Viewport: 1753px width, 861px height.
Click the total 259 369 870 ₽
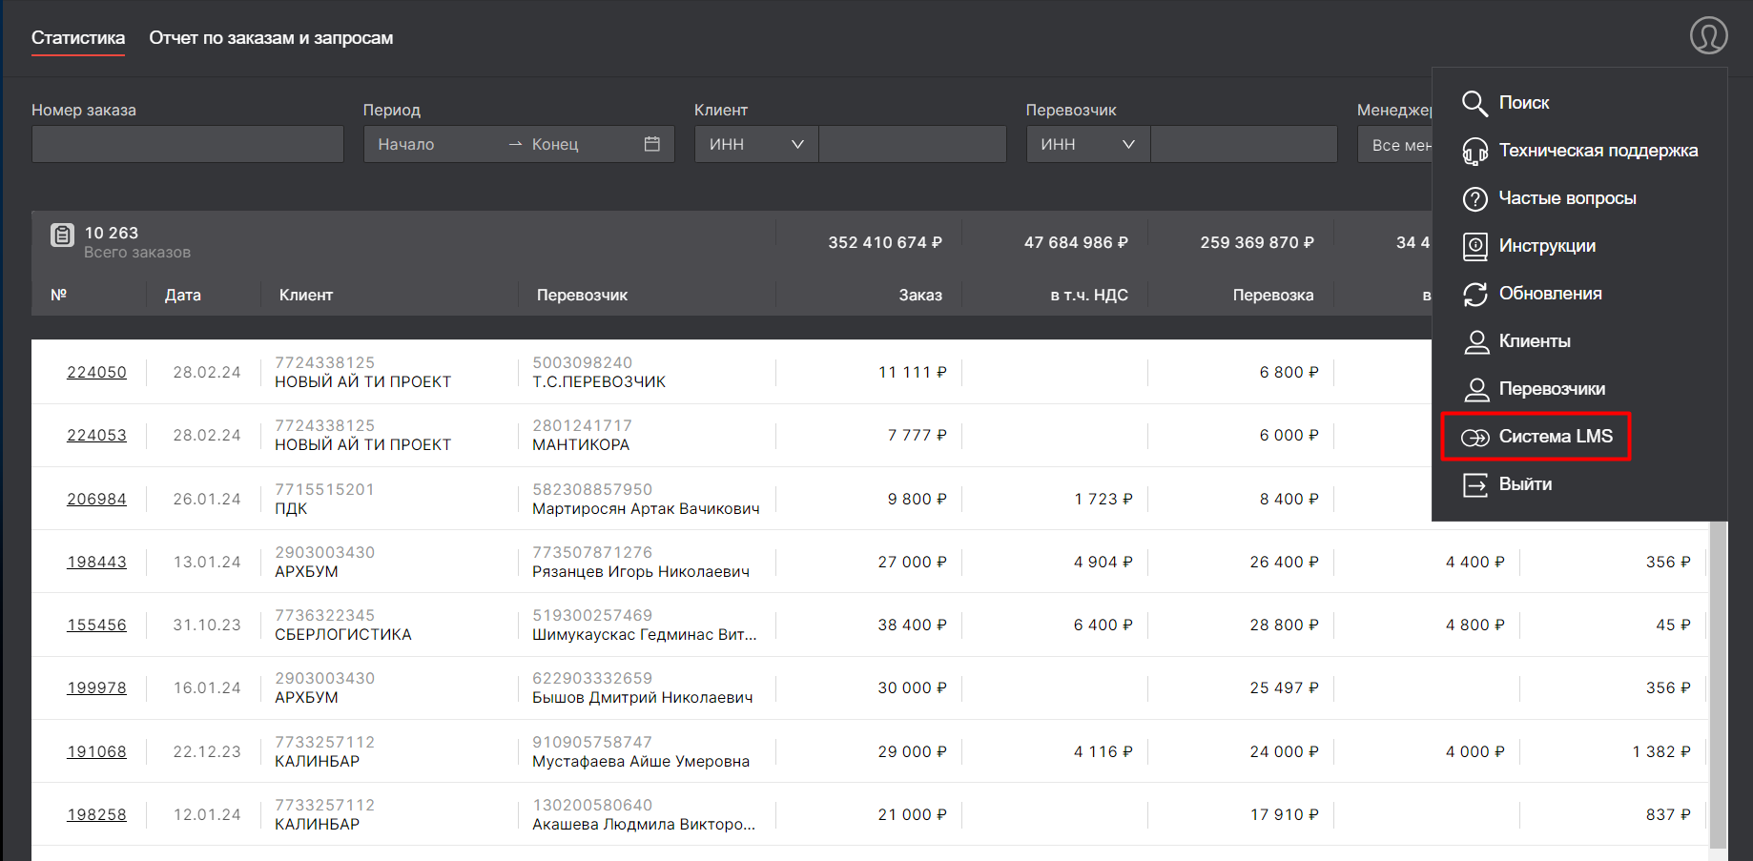point(1257,242)
